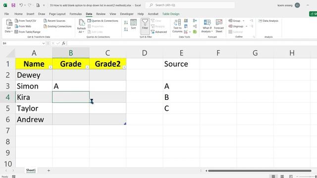Screen dimensions: 317x178
Task: Switch to Normal view in status bar
Action: (x=273, y=177)
